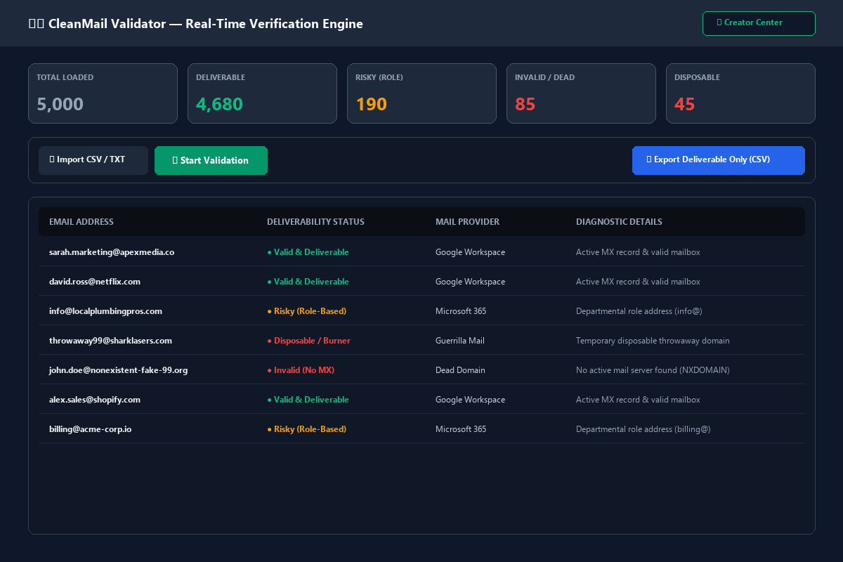Click Google Workspace in sarah.marketing row

click(x=470, y=252)
